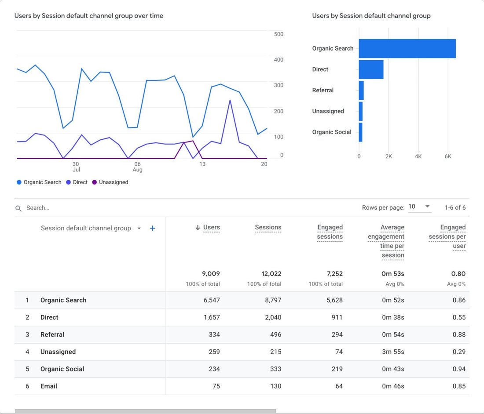Image resolution: width=484 pixels, height=414 pixels.
Task: Click the blue Organic Search legend color dot
Action: pos(18,182)
